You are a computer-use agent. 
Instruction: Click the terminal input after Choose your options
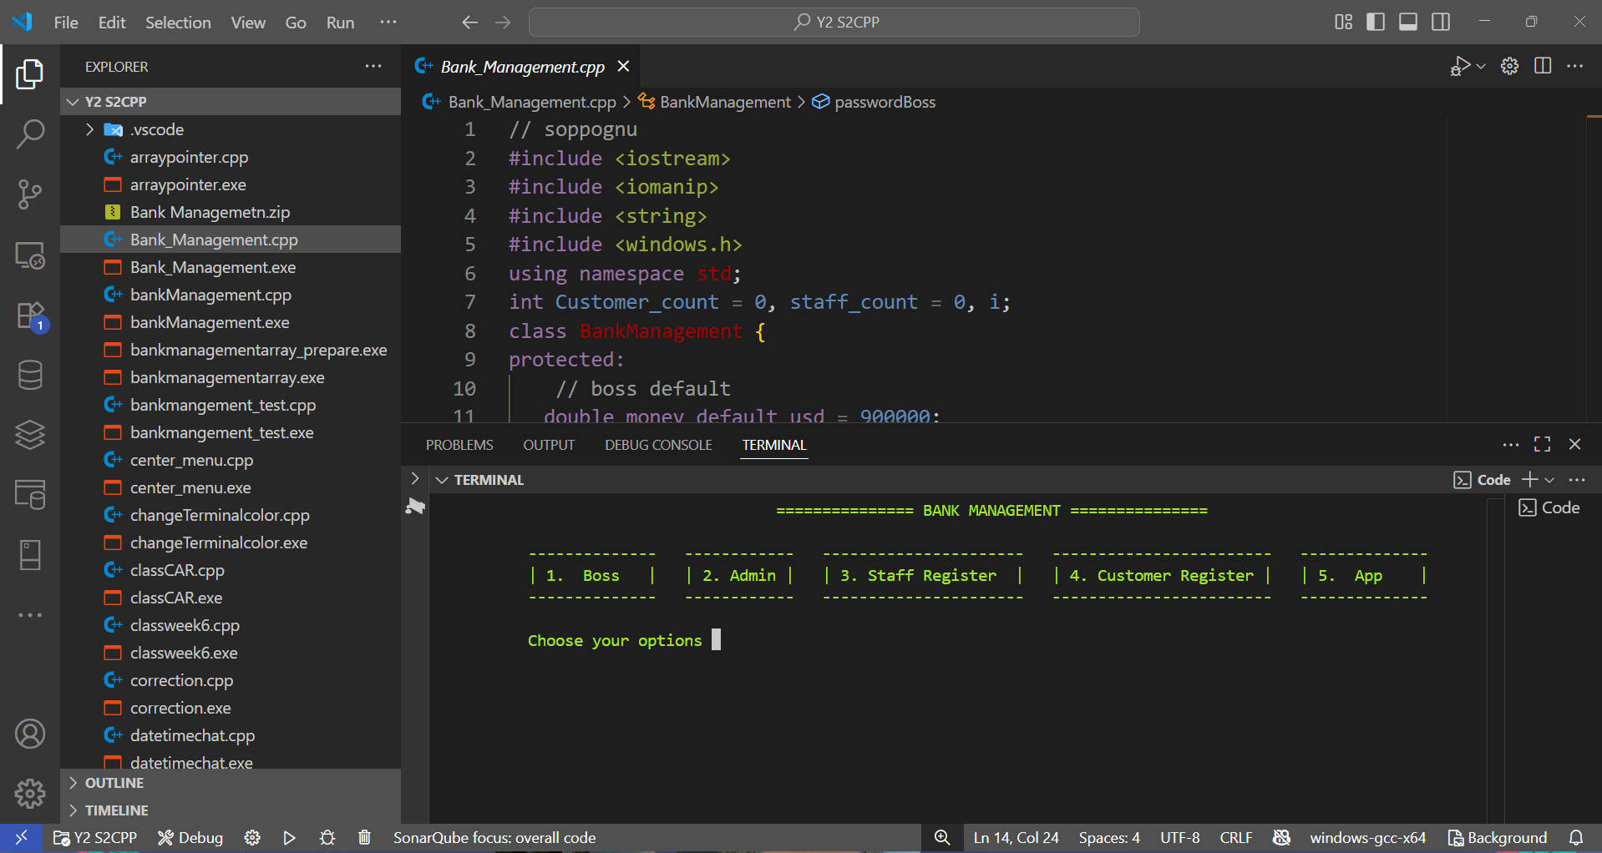coord(716,639)
